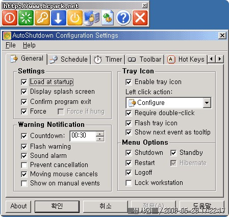Toggle Enable tray icon checkbox
Viewport: 229px width, 217px height.
point(129,82)
